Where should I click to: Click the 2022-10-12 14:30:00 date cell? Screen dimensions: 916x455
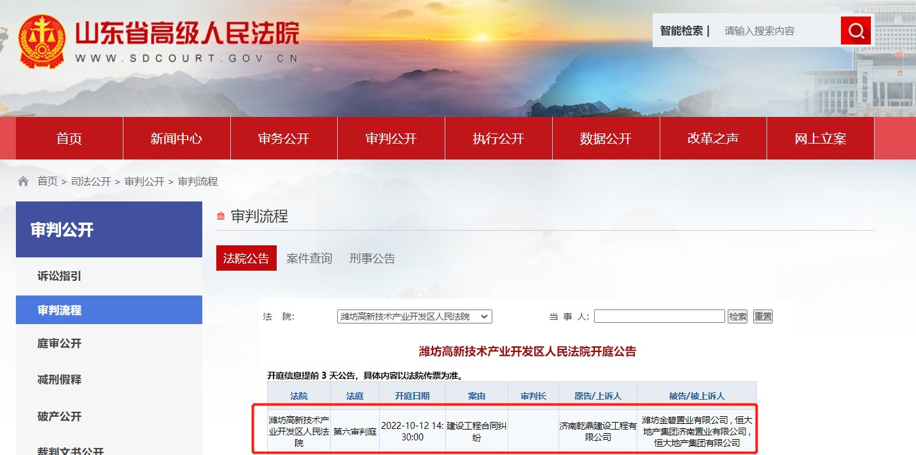pos(412,431)
